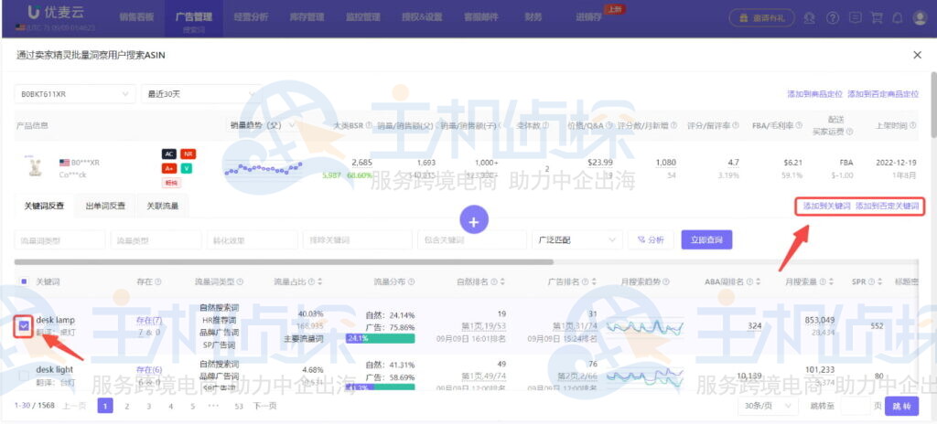Click the horizontal table scrollbar
This screenshot has width=937, height=424.
tap(284, 261)
